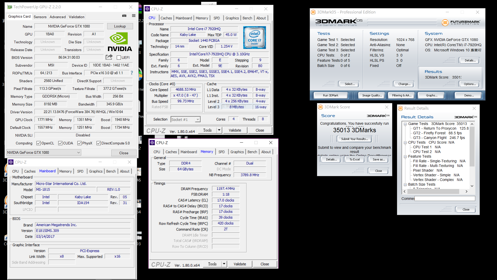The width and height of the screenshot is (497, 280).
Task: Open Graphics tab in CPU-Z Mainboard window
Action: [x=96, y=171]
